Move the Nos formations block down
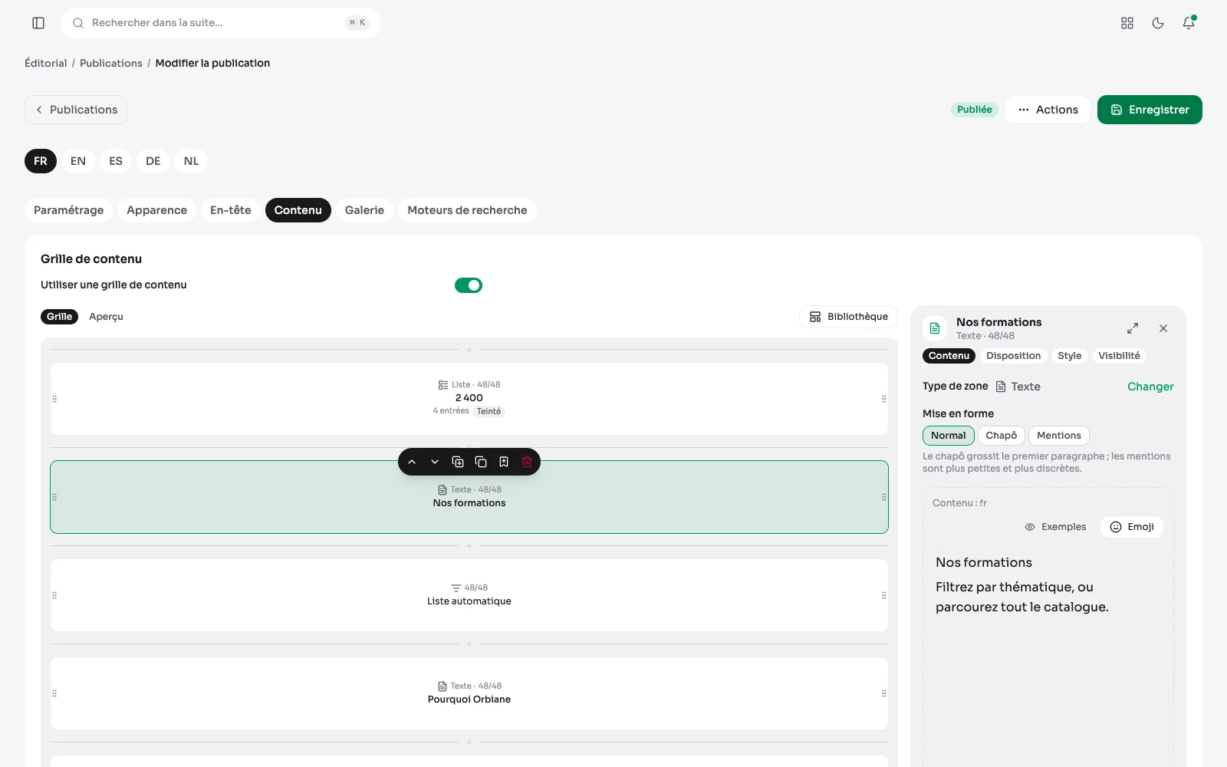The width and height of the screenshot is (1227, 767). coord(435,462)
